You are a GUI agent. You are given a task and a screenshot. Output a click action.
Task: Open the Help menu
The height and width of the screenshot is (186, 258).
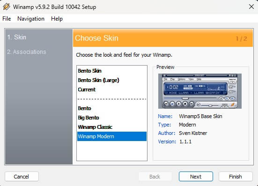57,19
